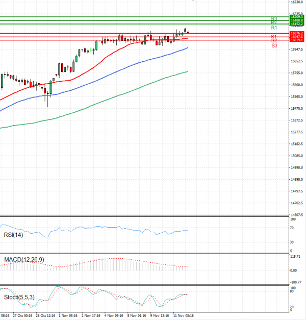This screenshot has height=320, width=306.
Task: Click the 16180.8 green price tag
Action: (297, 20)
